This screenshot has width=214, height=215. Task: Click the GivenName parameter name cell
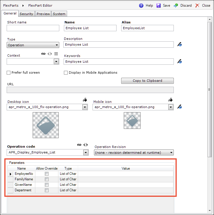(x=24, y=185)
